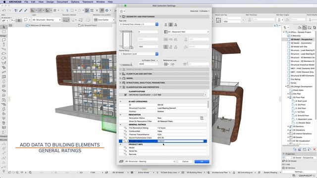This screenshot has width=317, height=178.
Task: Click link icon beside Fire Resistance Rating
Action: click(x=125, y=128)
